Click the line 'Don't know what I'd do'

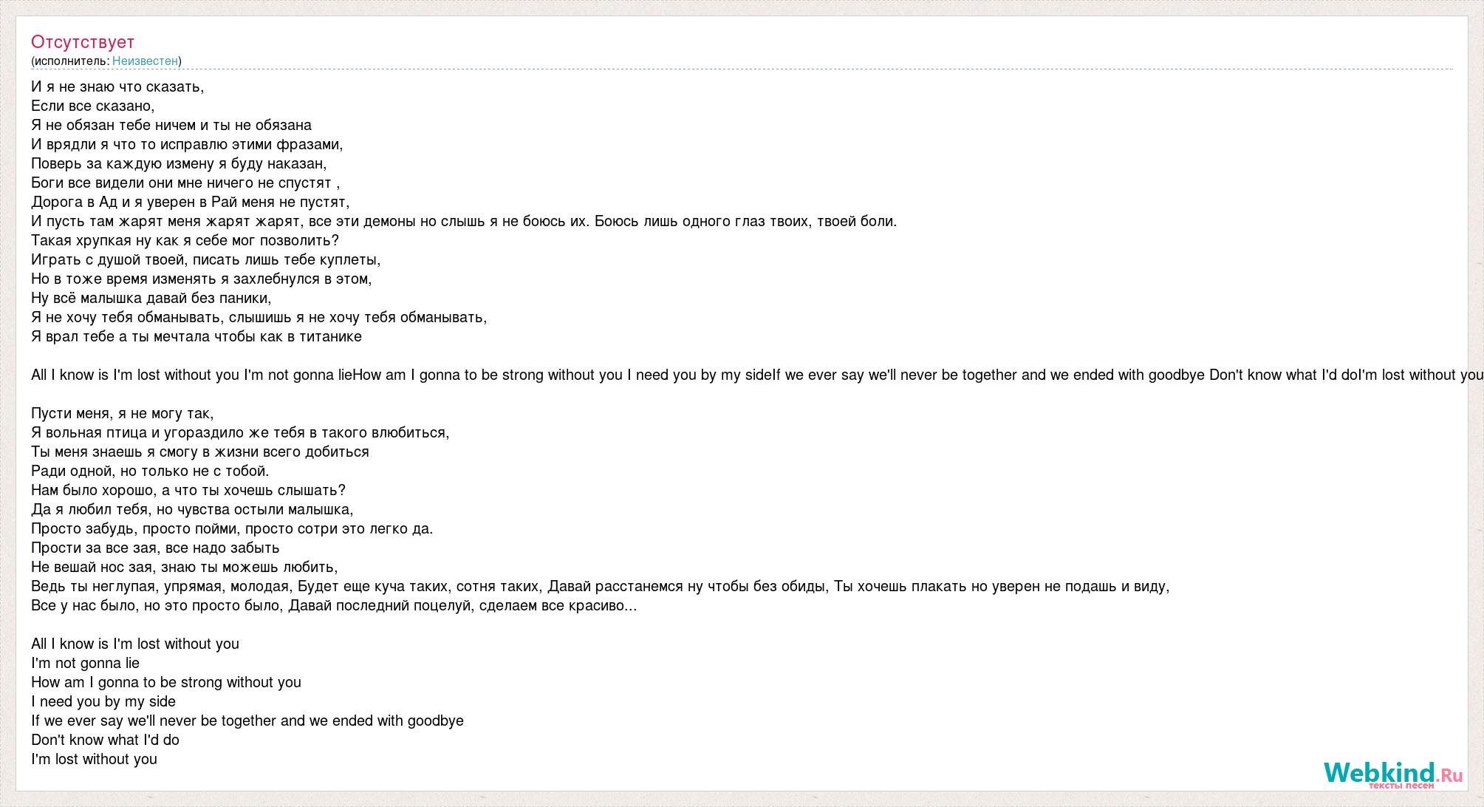pyautogui.click(x=105, y=740)
